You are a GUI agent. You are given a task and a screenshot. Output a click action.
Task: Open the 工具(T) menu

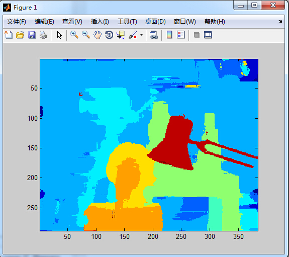[x=127, y=22]
